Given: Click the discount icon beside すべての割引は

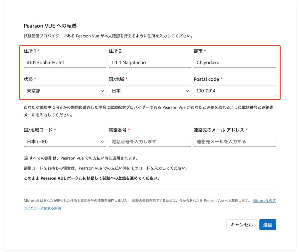Looking at the screenshot, I should click(x=26, y=158).
